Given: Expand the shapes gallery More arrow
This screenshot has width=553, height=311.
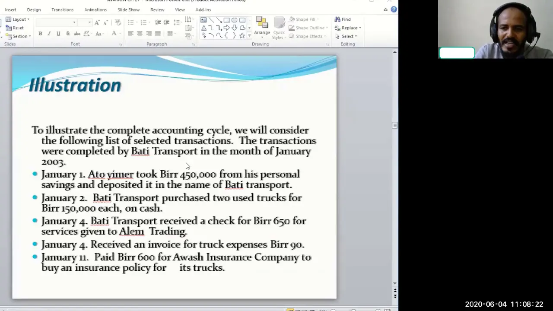Looking at the screenshot, I should tap(249, 36).
